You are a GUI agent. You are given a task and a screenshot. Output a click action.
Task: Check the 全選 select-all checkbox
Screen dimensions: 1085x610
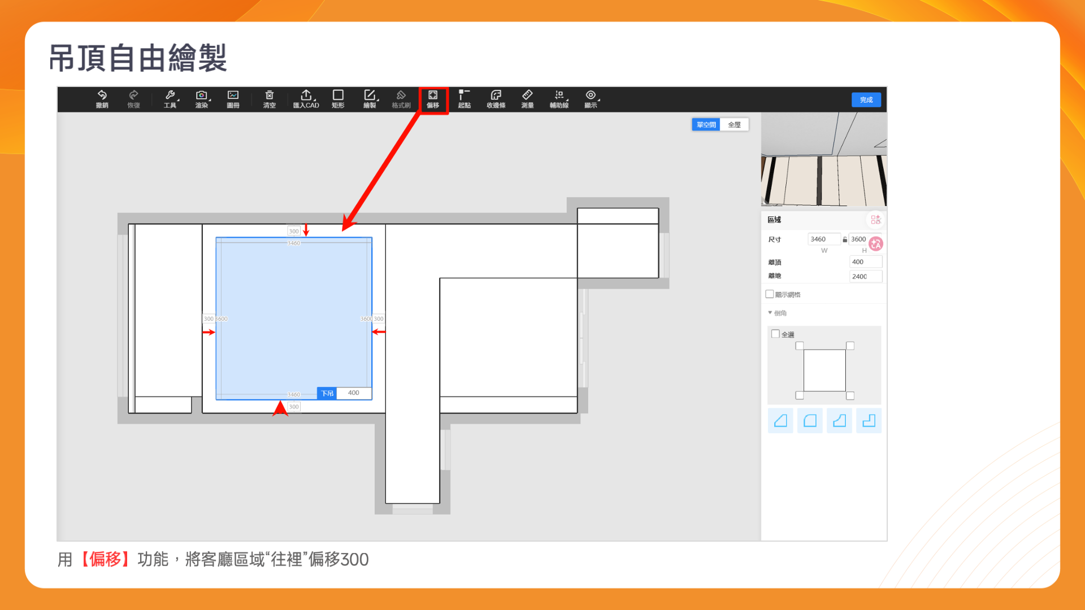(x=776, y=334)
